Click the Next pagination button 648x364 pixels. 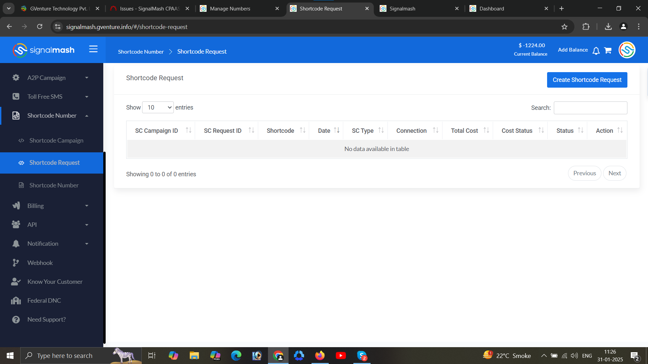615,173
